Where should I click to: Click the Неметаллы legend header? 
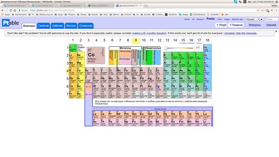point(153,48)
